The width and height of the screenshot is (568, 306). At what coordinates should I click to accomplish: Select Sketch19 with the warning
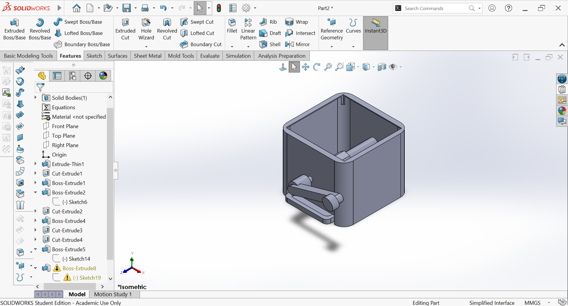(x=87, y=278)
